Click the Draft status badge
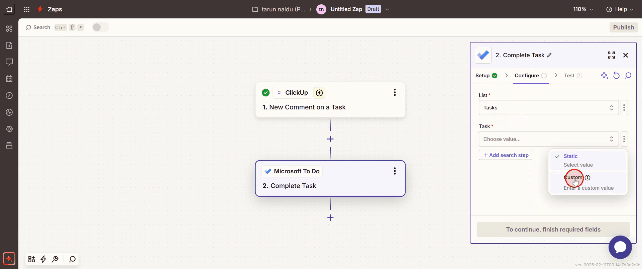The image size is (642, 269). [x=373, y=9]
